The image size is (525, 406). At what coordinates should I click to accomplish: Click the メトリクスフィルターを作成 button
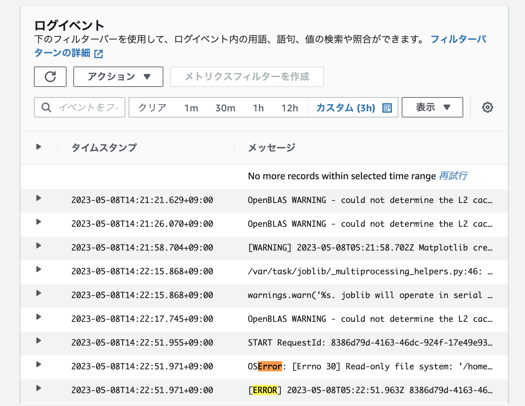[x=247, y=77]
